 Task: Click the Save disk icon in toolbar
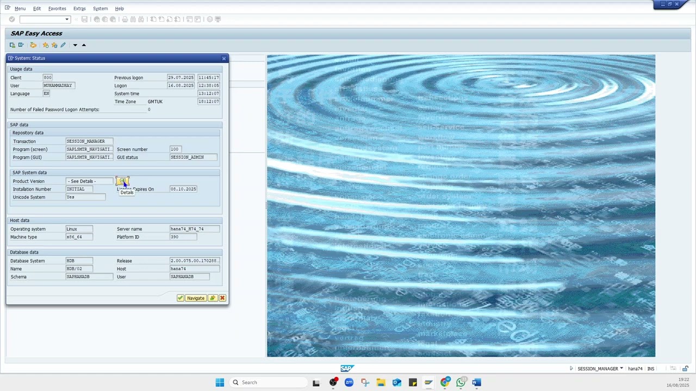point(84,20)
